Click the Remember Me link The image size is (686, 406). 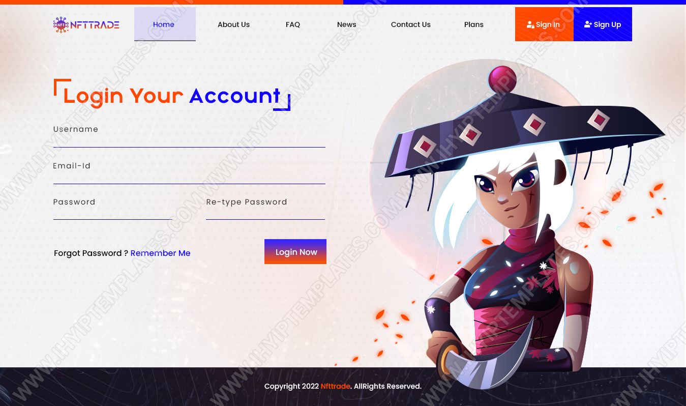[x=160, y=253]
